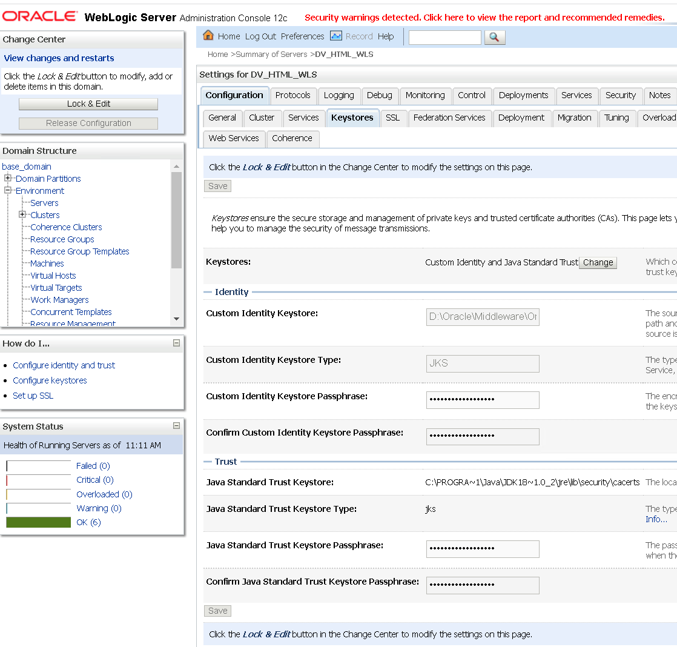677x647 pixels.
Task: Open Configure identity and trust help
Action: click(x=64, y=365)
